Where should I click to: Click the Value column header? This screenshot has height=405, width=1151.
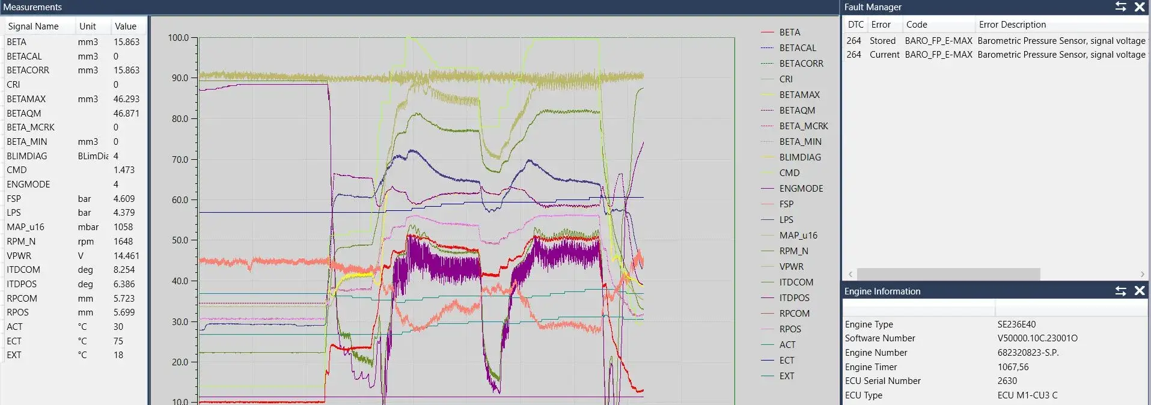(126, 26)
